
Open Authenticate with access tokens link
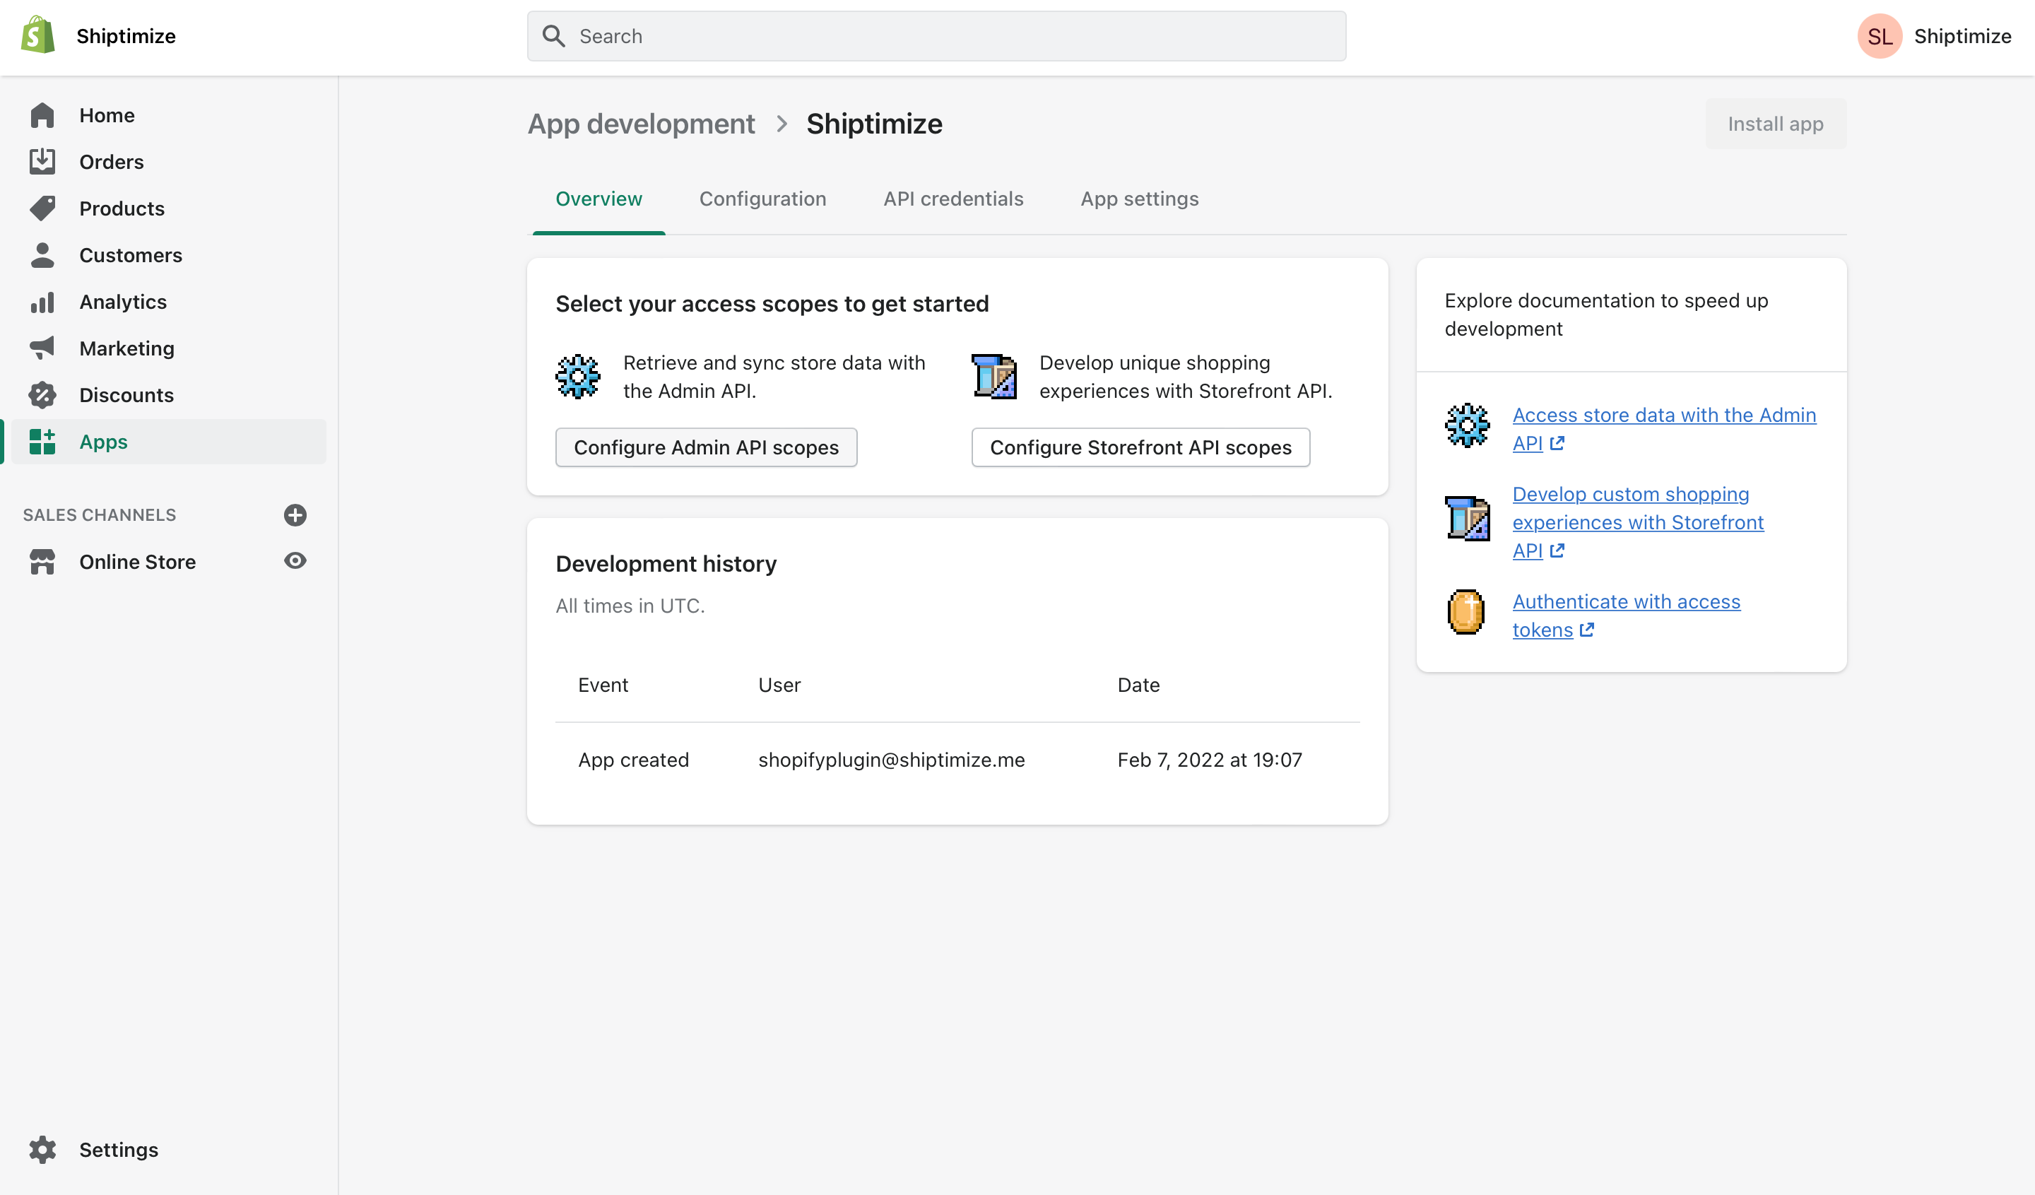pyautogui.click(x=1627, y=616)
